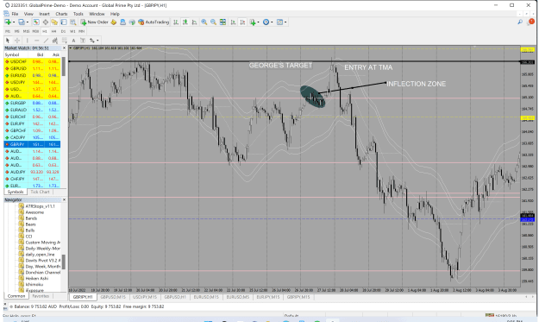Screen dimensions: 539x322
Task: Select the Trendline drawing tool
Action: pyautogui.click(x=46, y=41)
